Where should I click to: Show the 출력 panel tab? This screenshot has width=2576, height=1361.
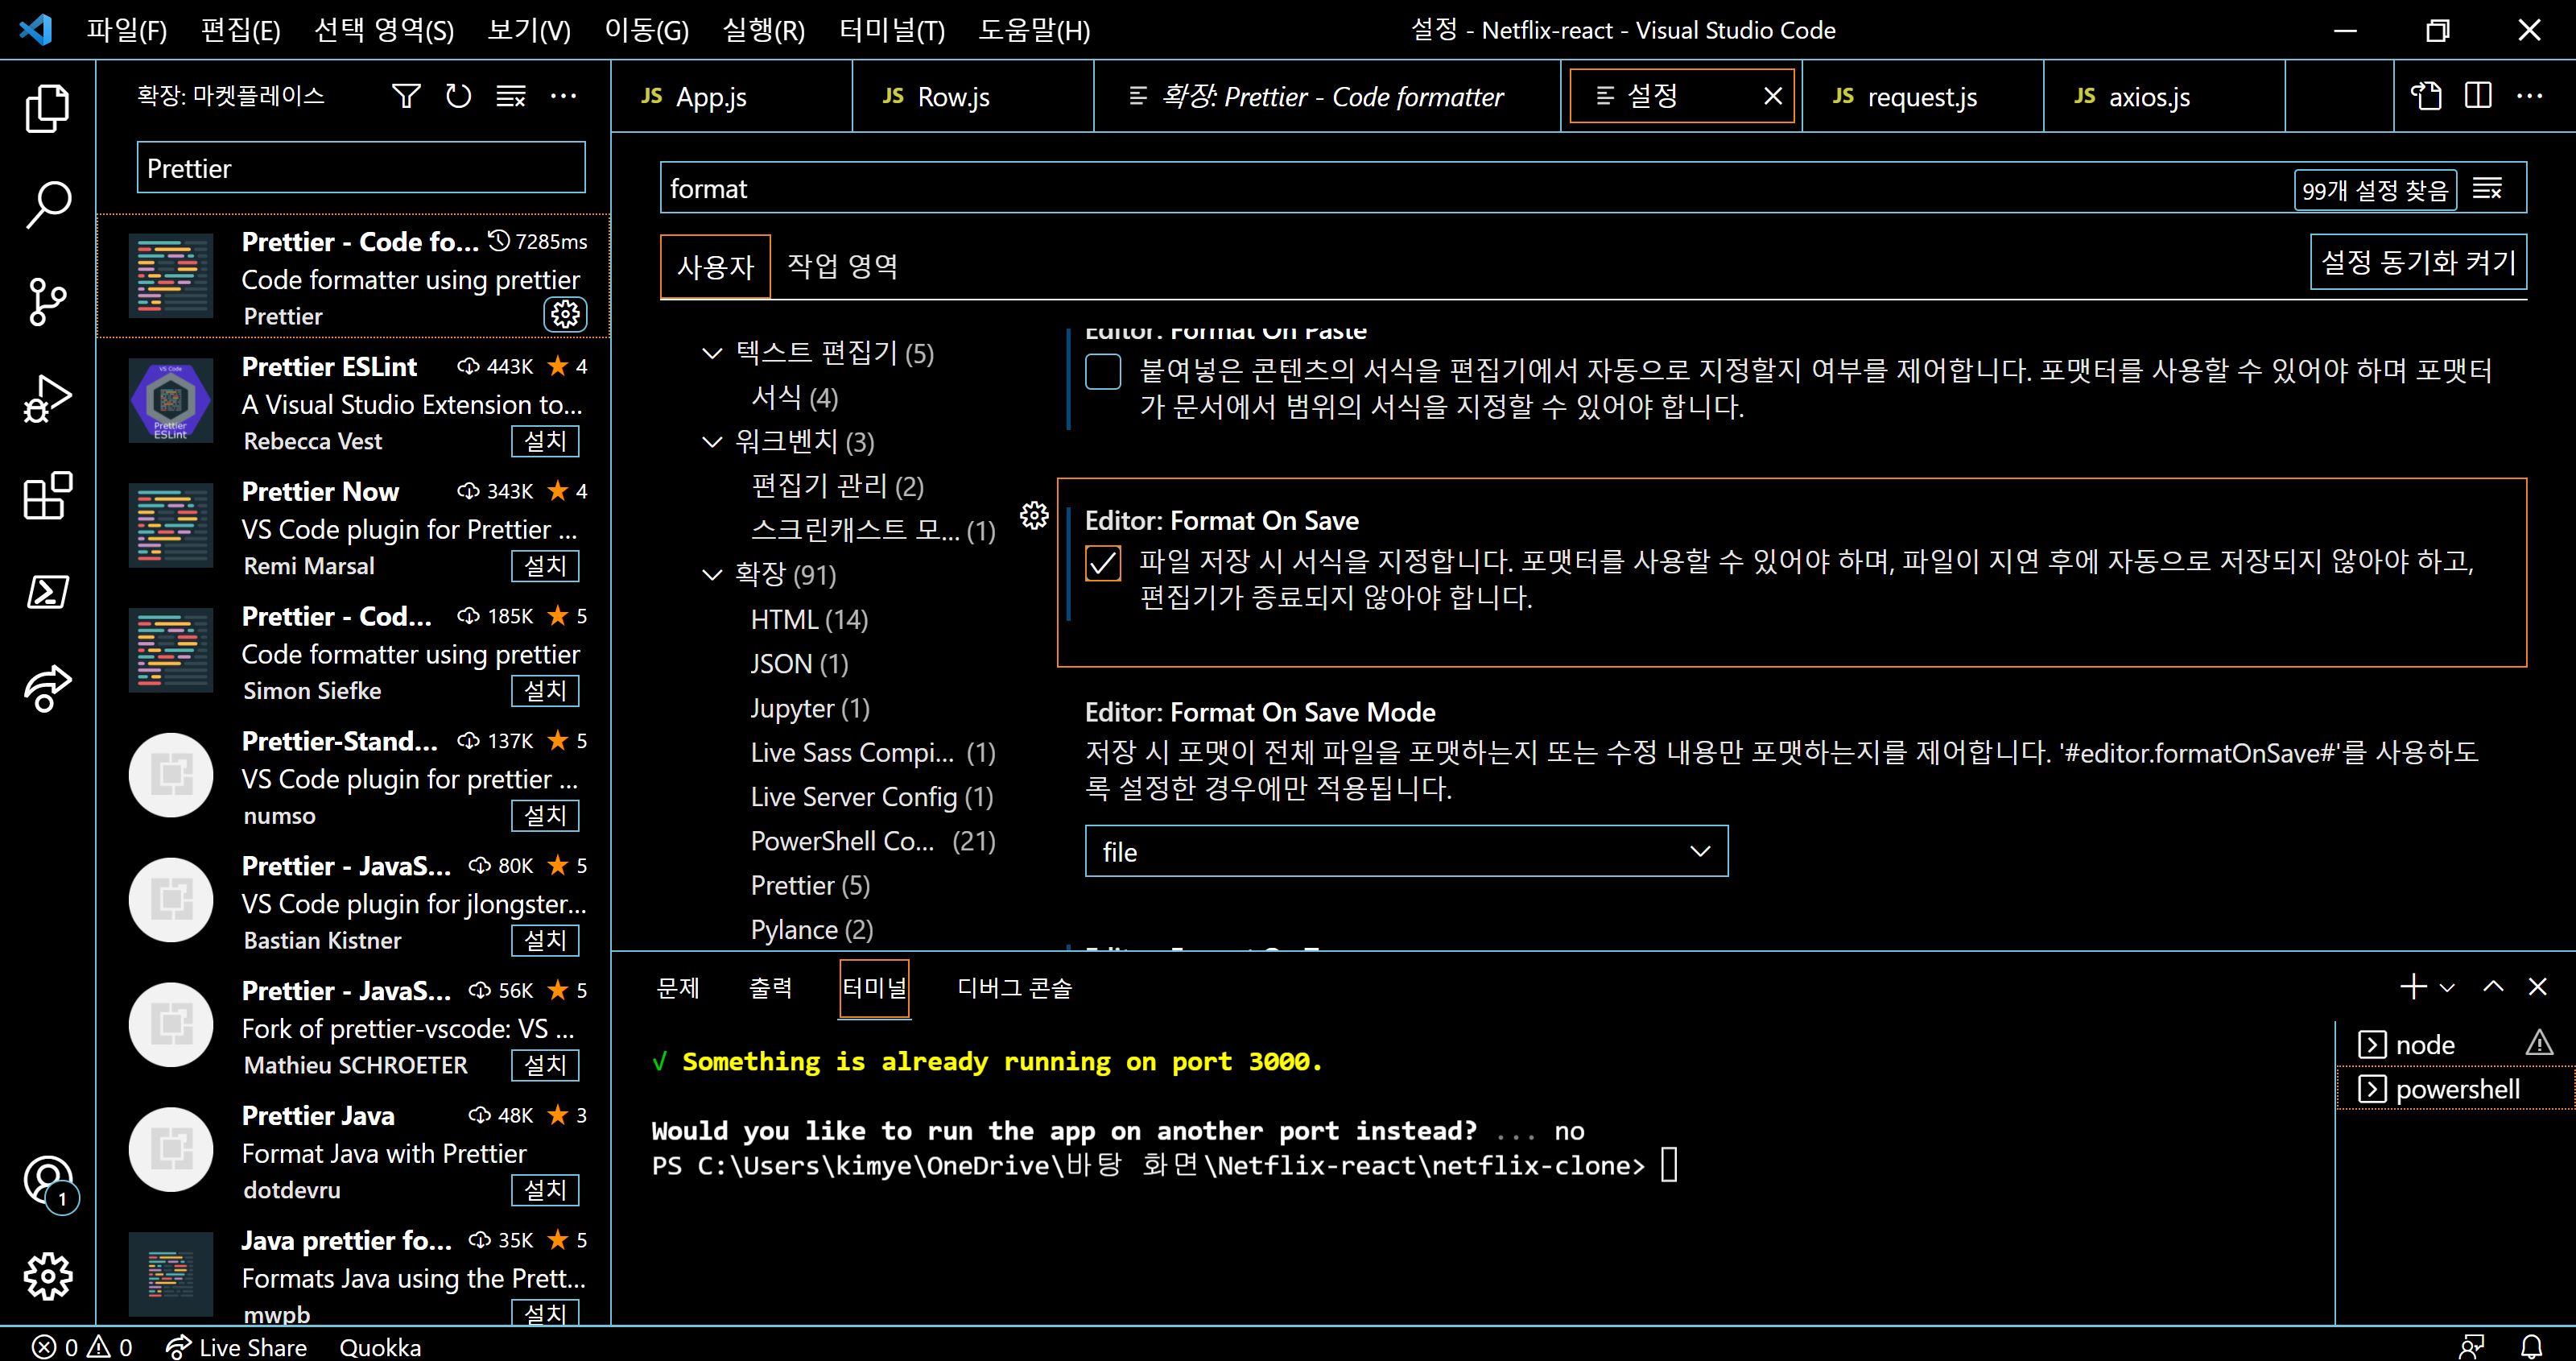tap(770, 987)
